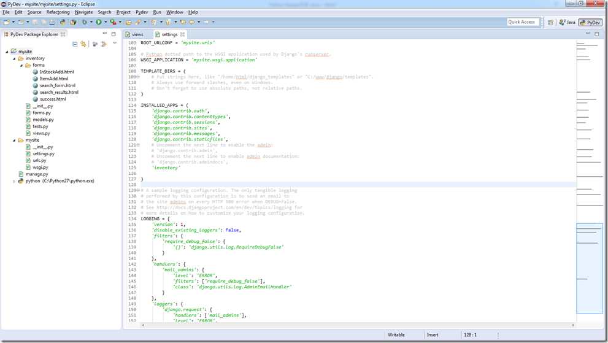Viewport: 608px width, 343px height.
Task: Click the Save All toolbar icon
Action: click(x=44, y=22)
